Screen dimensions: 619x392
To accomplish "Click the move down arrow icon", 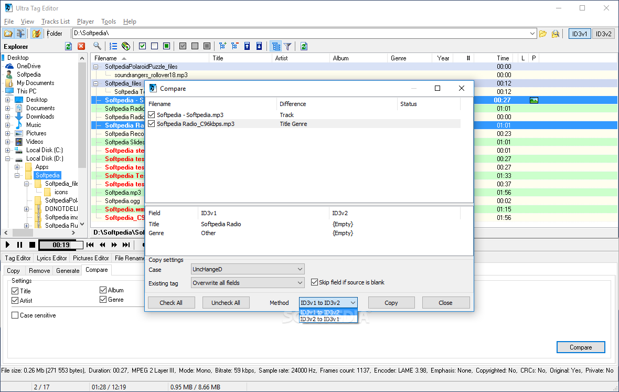I will pyautogui.click(x=259, y=46).
